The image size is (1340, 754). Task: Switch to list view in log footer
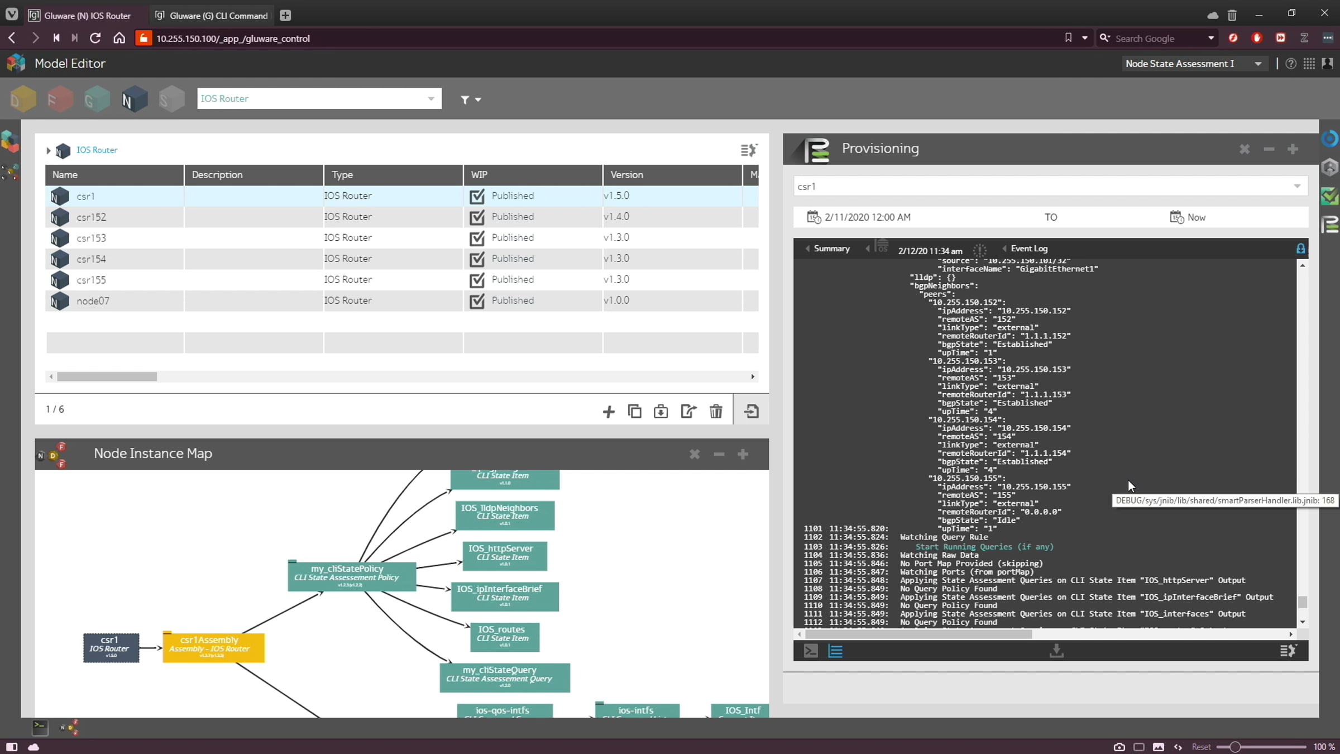click(x=835, y=651)
